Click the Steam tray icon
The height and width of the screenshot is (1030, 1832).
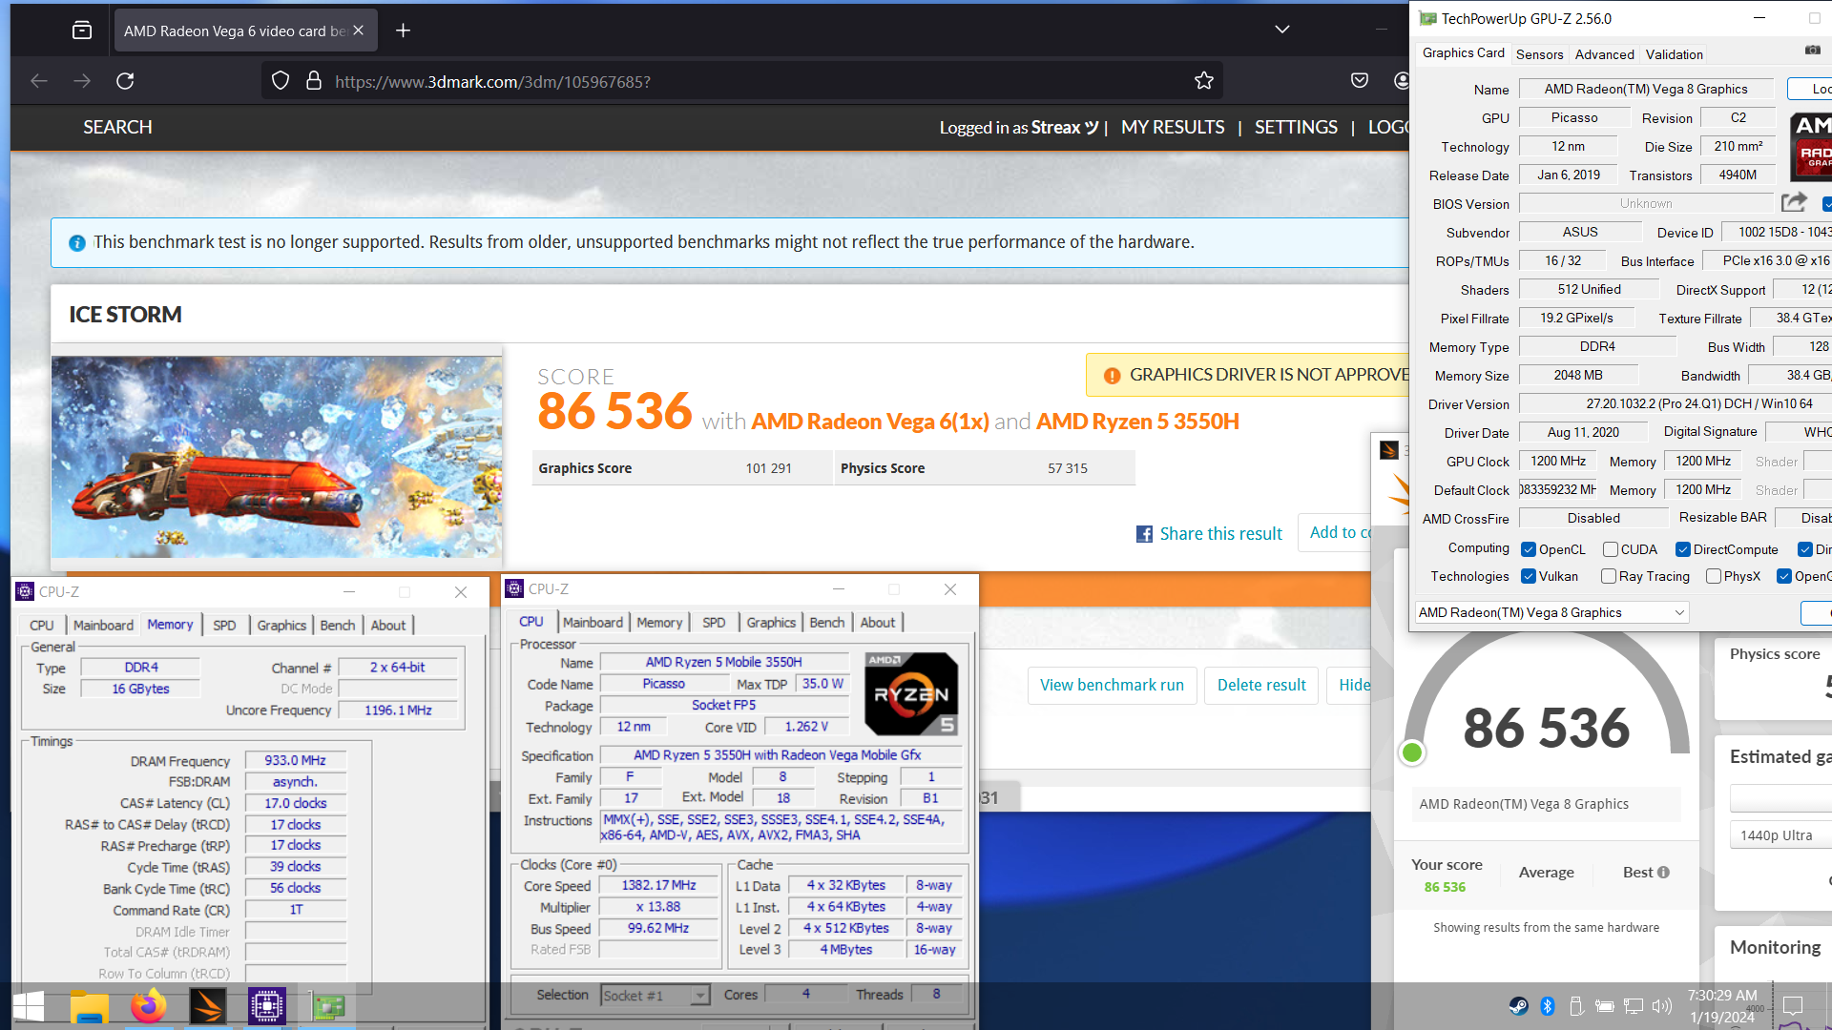pos(1518,1006)
